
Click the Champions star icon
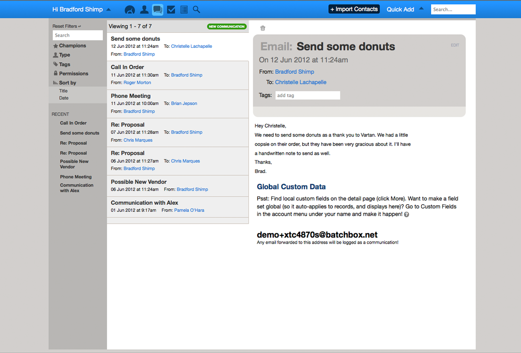(55, 46)
